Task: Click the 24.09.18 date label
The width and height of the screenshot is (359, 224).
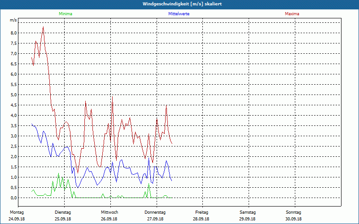Action: tap(17, 219)
